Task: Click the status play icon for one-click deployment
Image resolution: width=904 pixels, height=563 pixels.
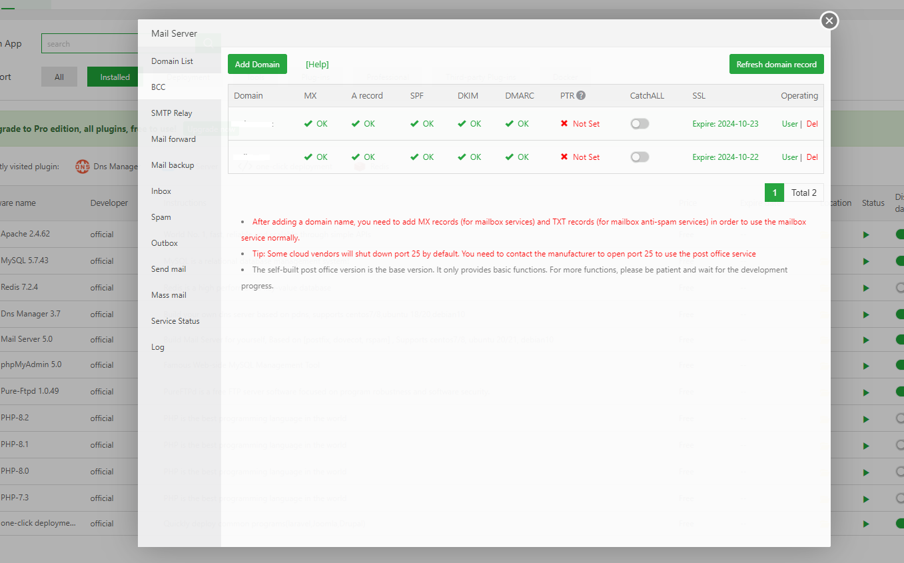Action: pos(866,524)
